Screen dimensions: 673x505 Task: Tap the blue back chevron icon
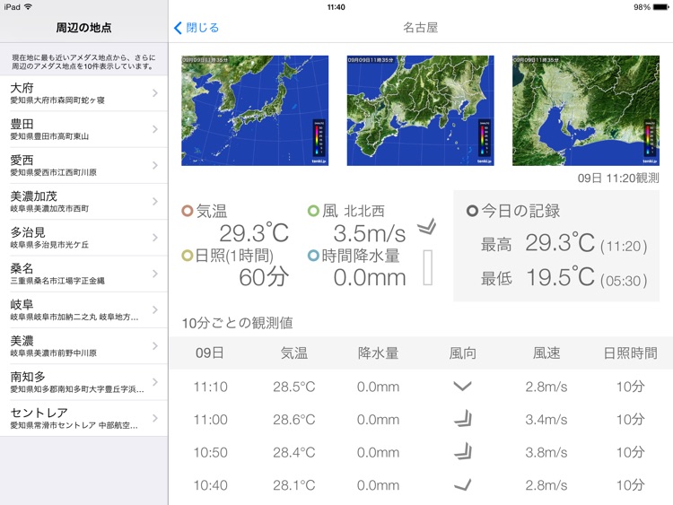(x=178, y=28)
